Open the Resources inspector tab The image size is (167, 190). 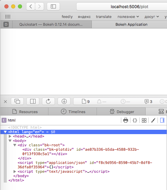point(24,112)
